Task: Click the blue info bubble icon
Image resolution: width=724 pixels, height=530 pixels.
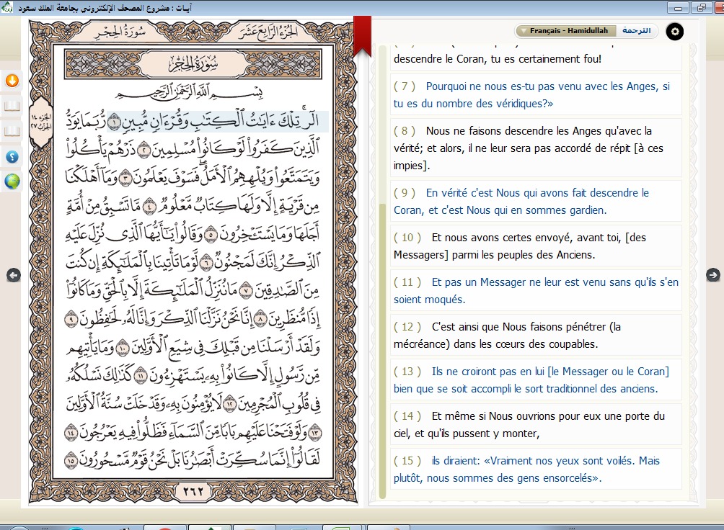Action: [x=12, y=157]
